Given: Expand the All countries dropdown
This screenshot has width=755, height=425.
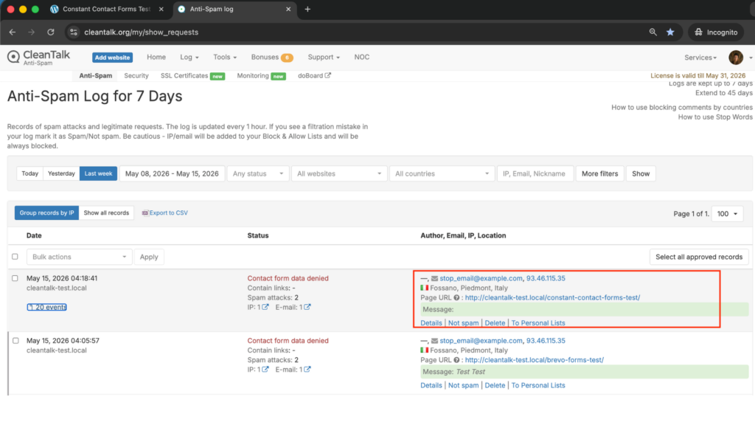Looking at the screenshot, I should tap(442, 173).
